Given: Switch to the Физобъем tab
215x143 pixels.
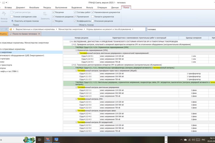Looking at the screenshot, I should [34, 7].
